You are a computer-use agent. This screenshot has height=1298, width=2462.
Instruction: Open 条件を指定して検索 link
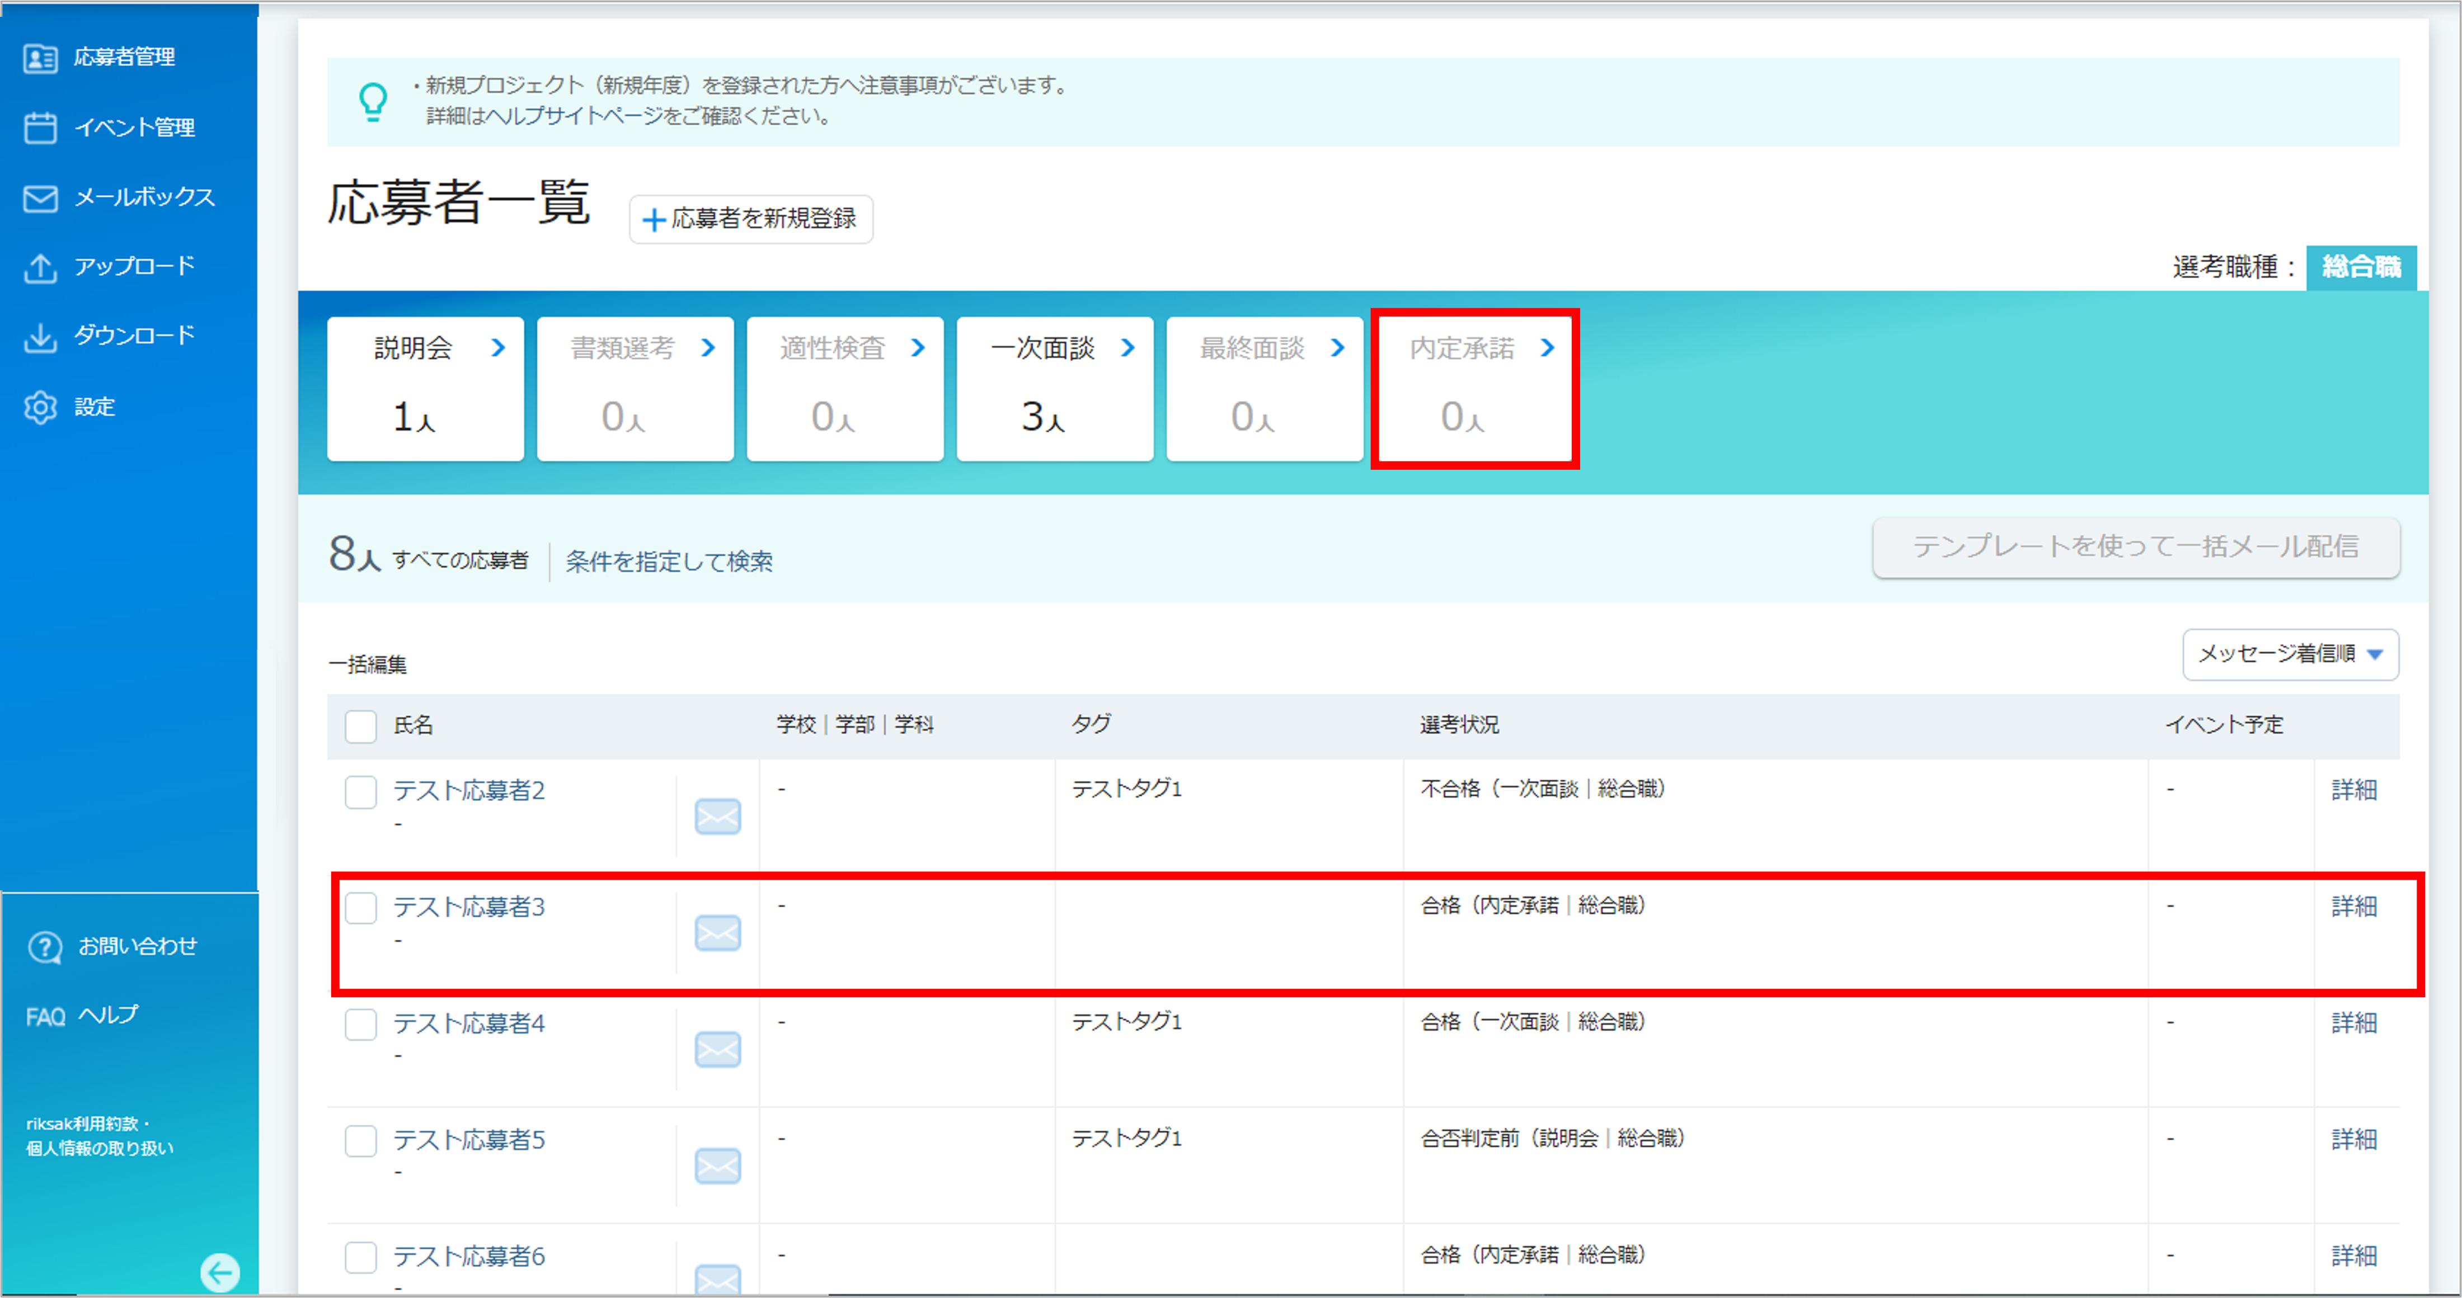click(669, 561)
